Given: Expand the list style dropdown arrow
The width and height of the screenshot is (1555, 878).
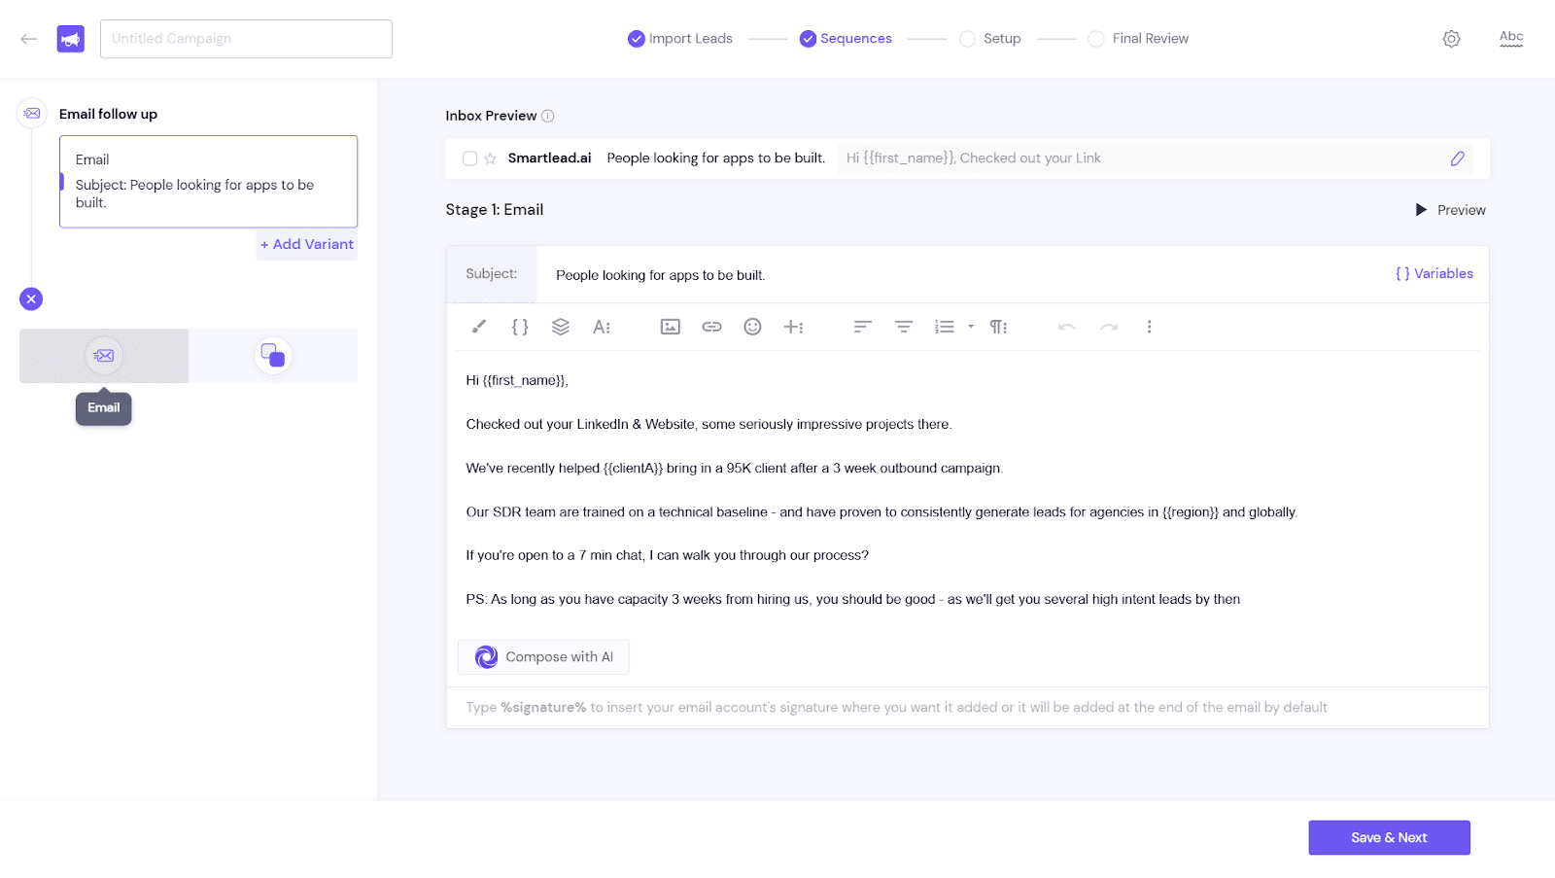Looking at the screenshot, I should 971,327.
